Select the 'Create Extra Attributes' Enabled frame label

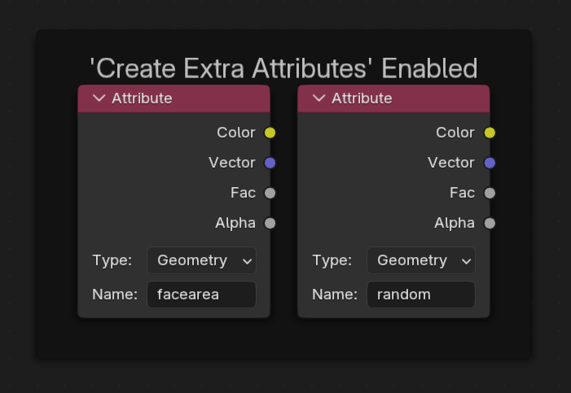coord(283,68)
